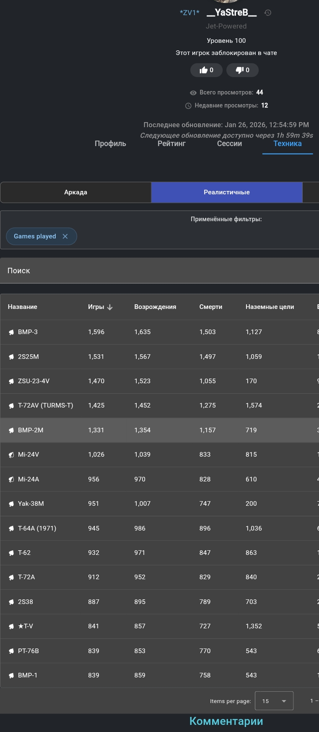Open the Items per page dropdown
The image size is (319, 732).
(x=274, y=701)
